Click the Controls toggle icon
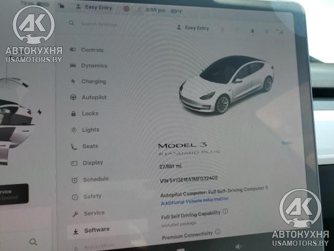This screenshot has width=334, height=251. click(73, 50)
